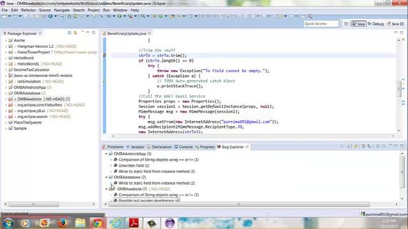Open the New file dropdown arrow
Screen dimensions: 408x229
click(x=10, y=16)
